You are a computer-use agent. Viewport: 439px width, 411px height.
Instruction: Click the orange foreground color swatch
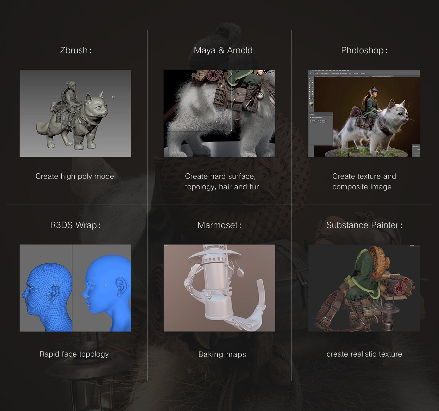311,103
